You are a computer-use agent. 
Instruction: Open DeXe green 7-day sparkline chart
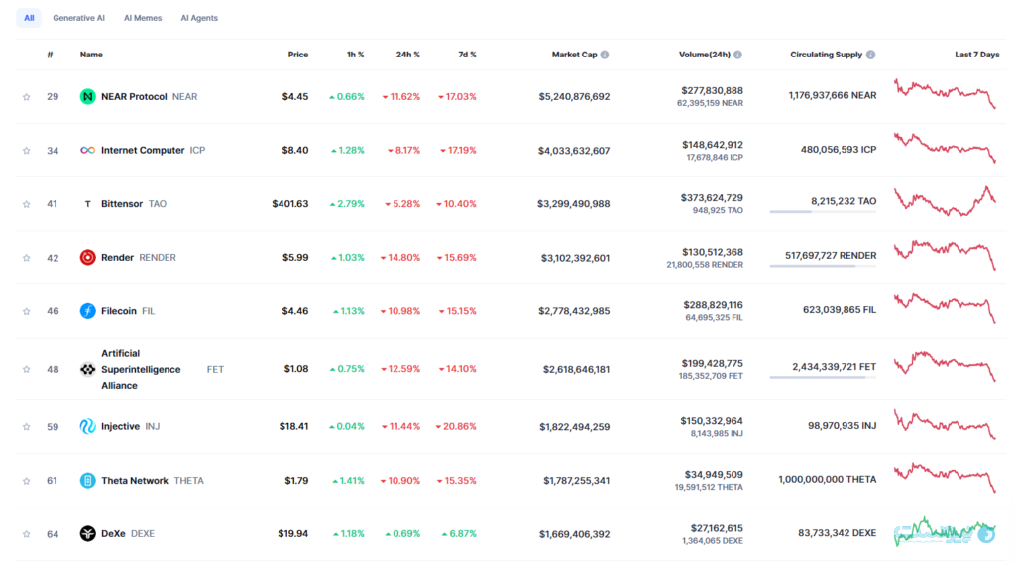945,532
